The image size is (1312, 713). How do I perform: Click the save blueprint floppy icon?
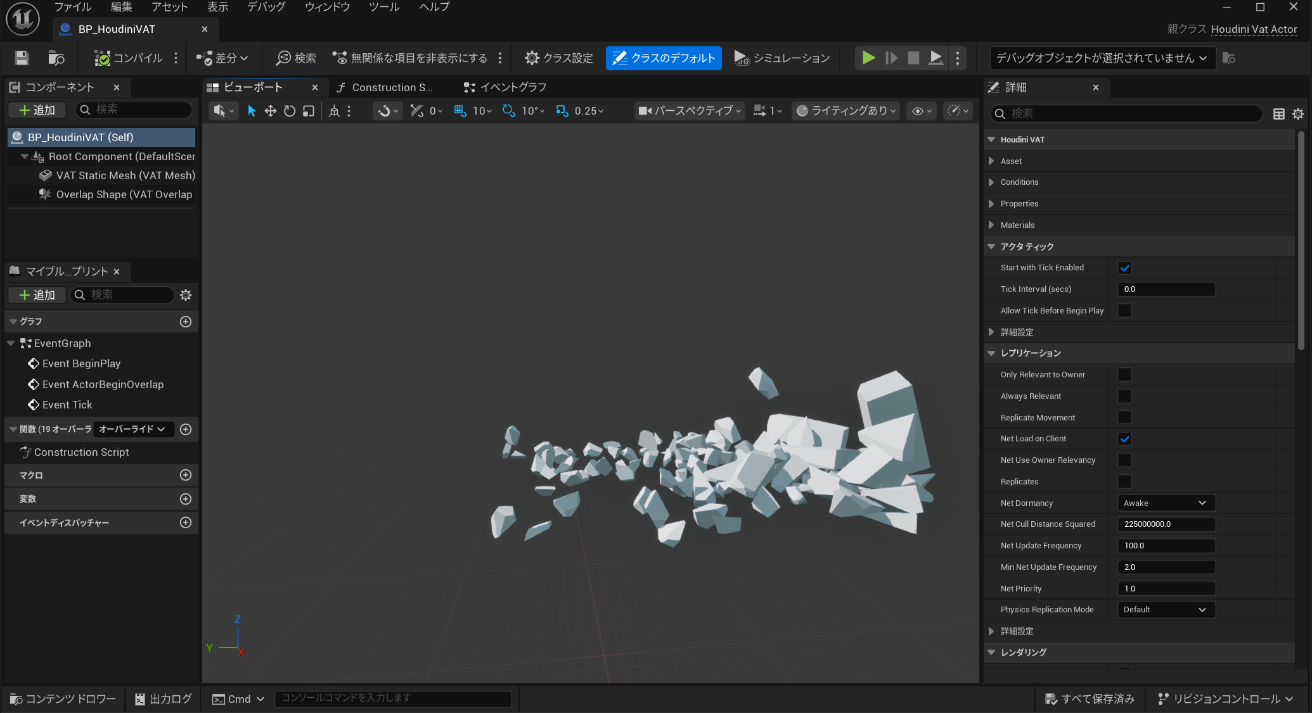point(22,58)
